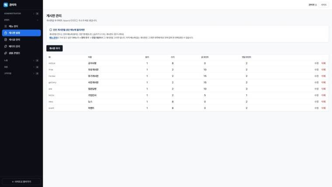Delete the event board via 삭제

tap(323, 108)
